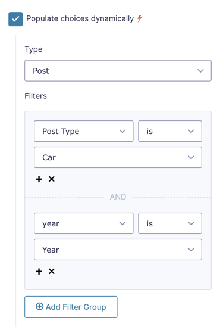This screenshot has height=327, width=220.
Task: Open the Year value dropdown
Action: click(x=118, y=250)
